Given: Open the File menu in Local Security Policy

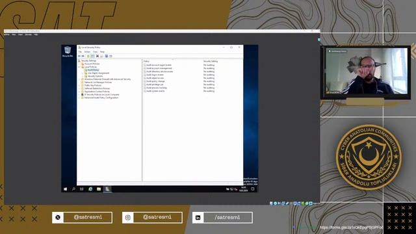Looking at the screenshot, I should click(80, 52).
